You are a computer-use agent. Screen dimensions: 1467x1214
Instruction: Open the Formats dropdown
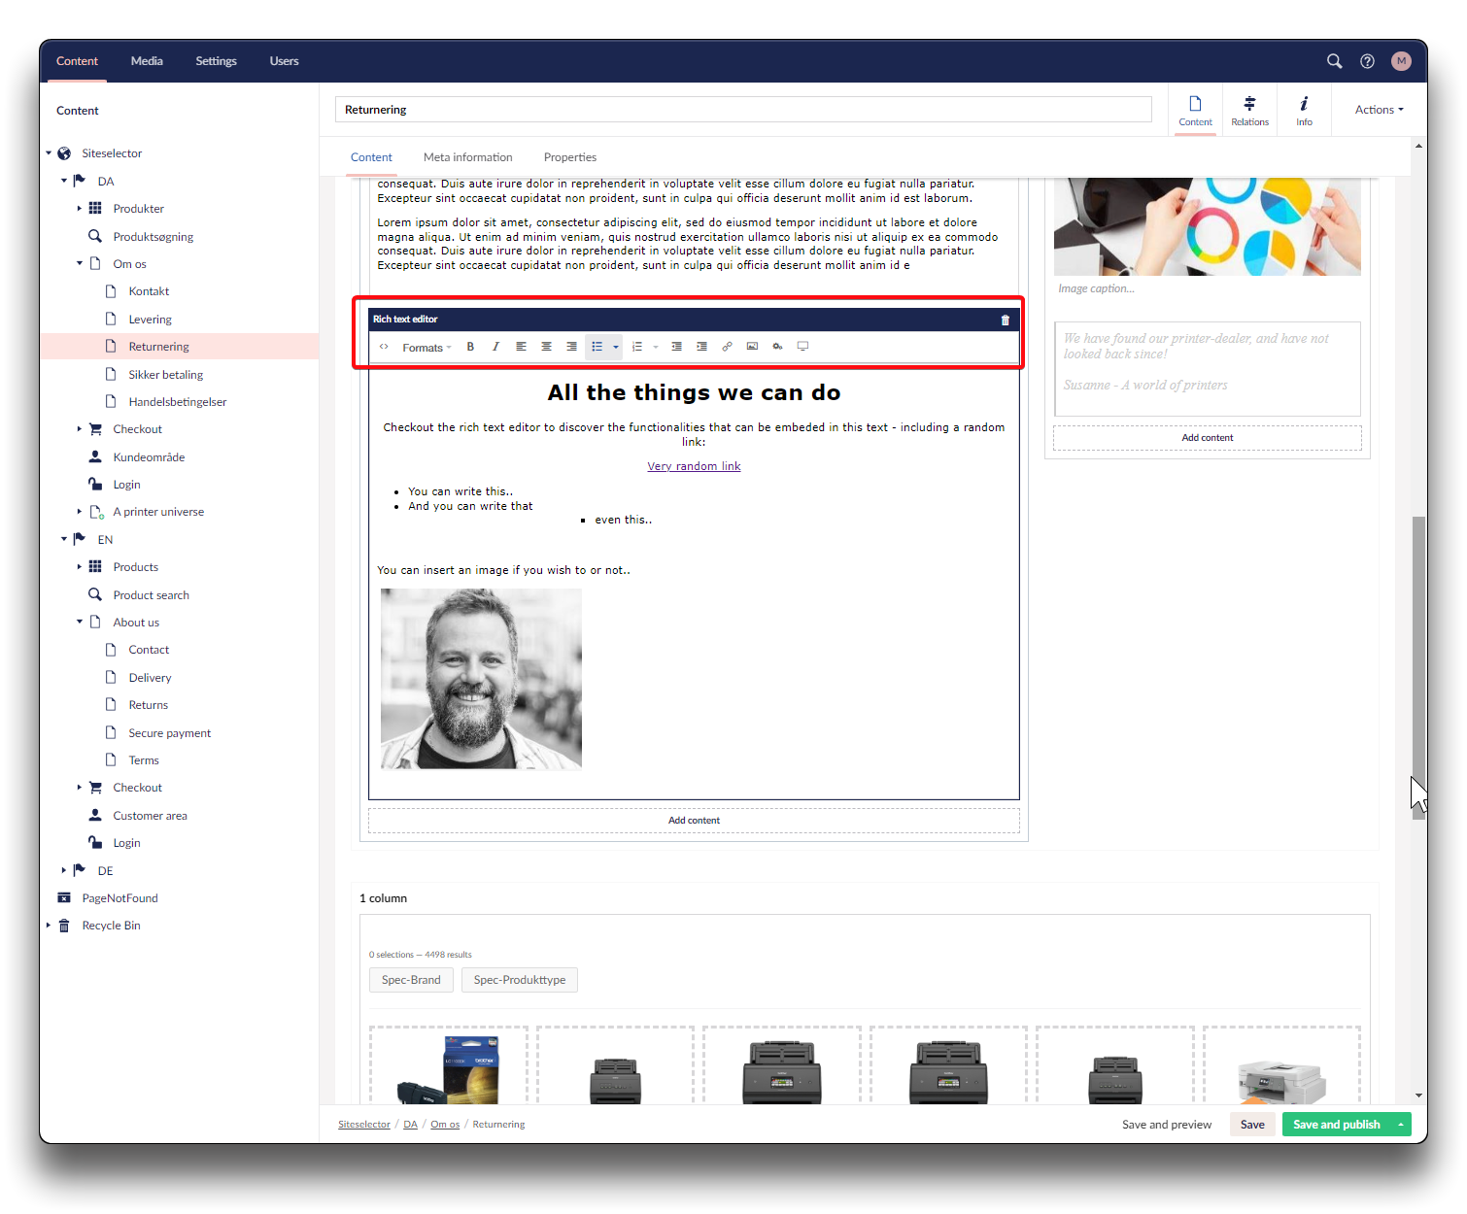click(x=426, y=348)
